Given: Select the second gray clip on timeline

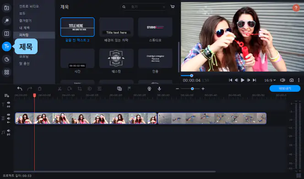Looking at the screenshot, I should tap(212, 118).
